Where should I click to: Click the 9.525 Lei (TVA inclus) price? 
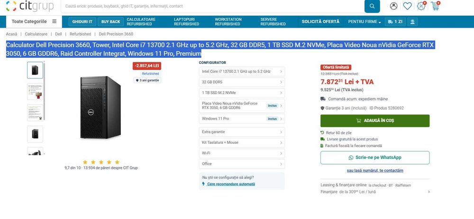pyautogui.click(x=342, y=90)
